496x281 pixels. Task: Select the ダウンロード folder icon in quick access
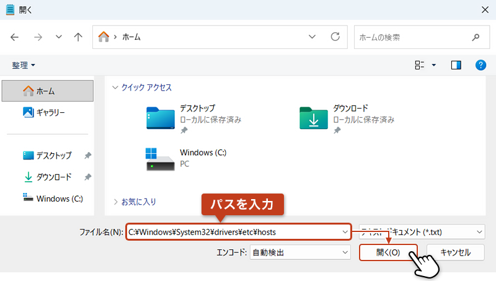[x=314, y=118]
